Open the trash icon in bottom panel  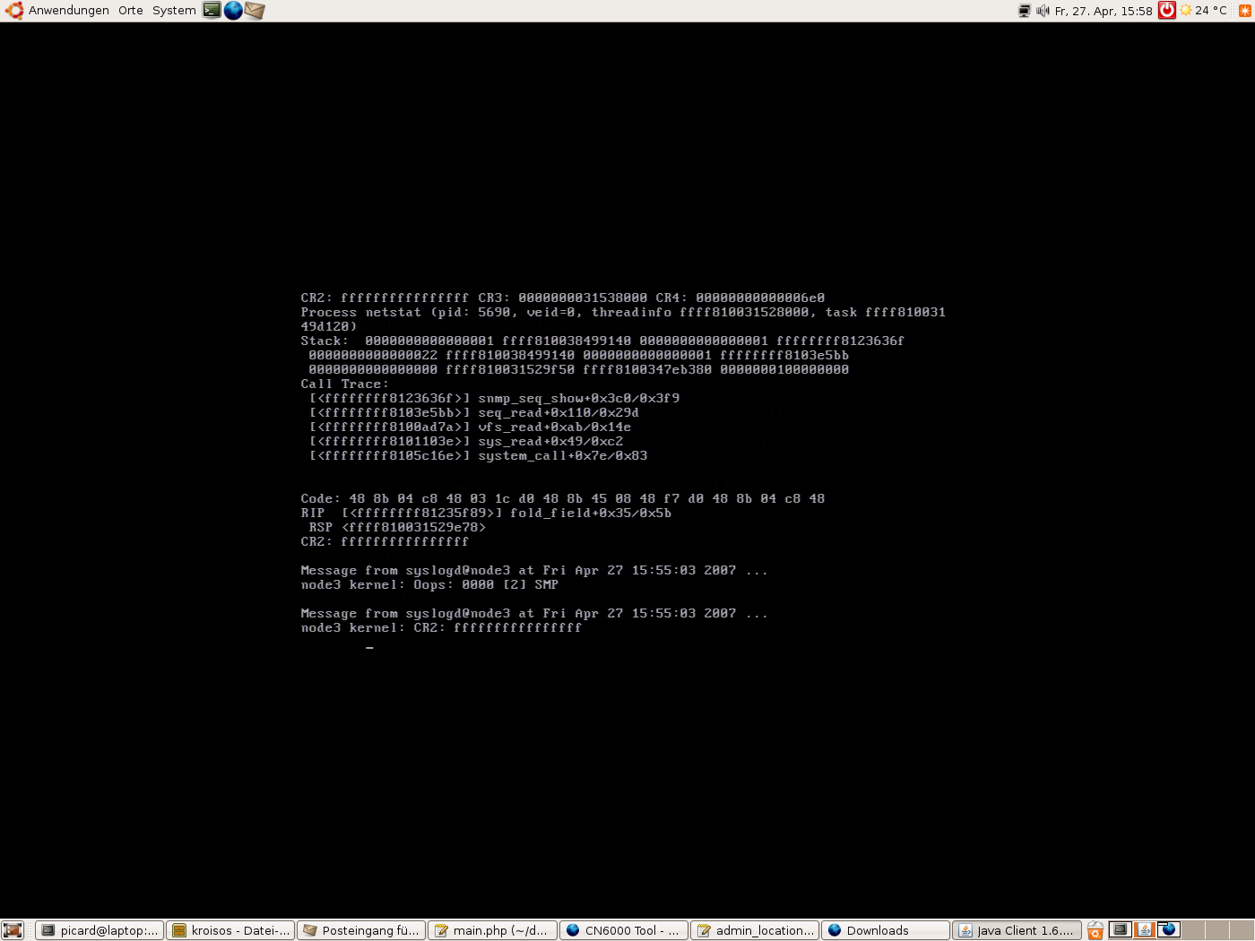pos(1095,930)
